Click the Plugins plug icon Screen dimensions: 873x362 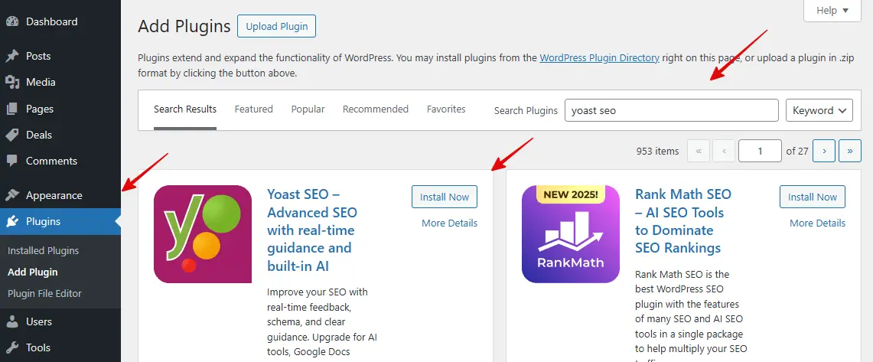(x=12, y=222)
